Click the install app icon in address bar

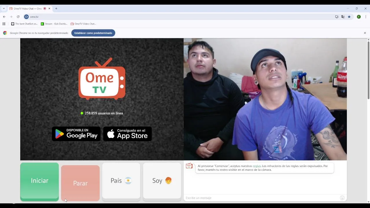(x=337, y=17)
